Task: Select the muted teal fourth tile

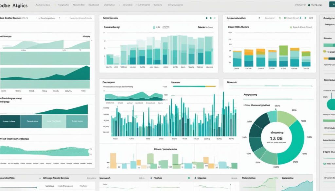Action: point(77,121)
